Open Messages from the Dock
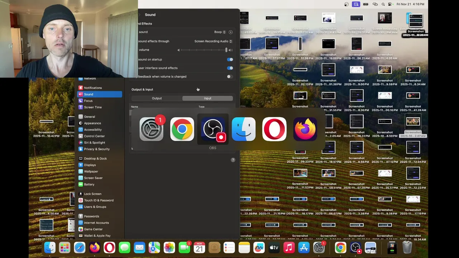 pos(124,248)
